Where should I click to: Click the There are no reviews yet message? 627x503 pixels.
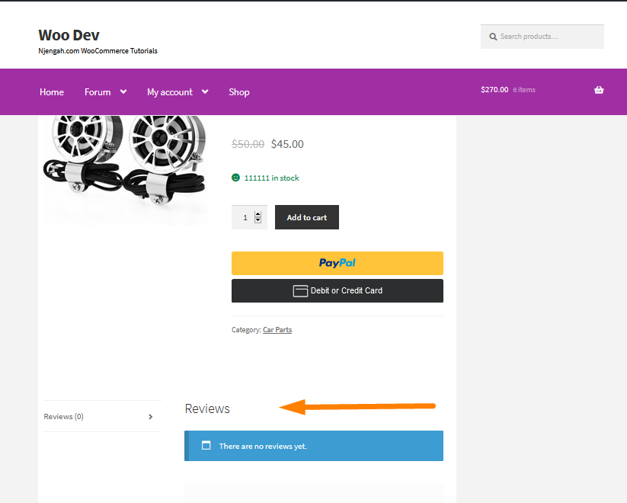(263, 446)
